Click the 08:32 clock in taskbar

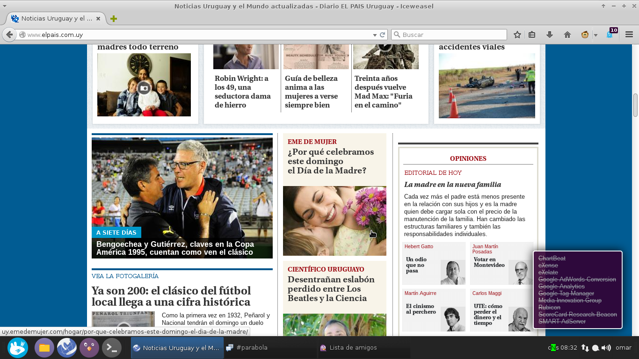coord(568,348)
